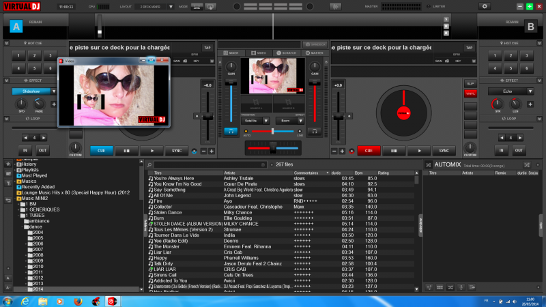Viewport: 546px width, 307px height.
Task: Toggle the VINYL mode on the right deck
Action: point(470,93)
